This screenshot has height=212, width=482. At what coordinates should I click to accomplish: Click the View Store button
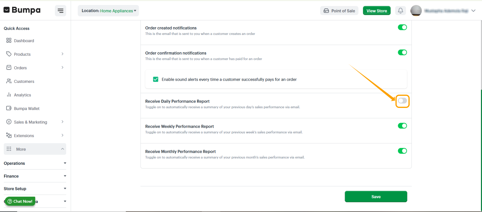tap(377, 11)
